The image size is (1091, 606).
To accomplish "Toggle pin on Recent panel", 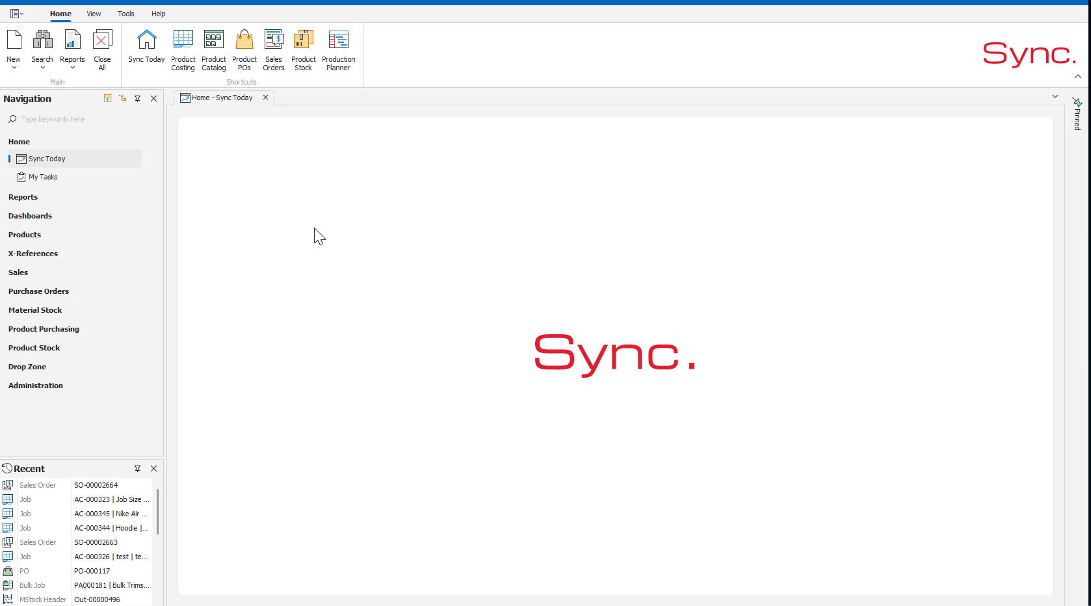I will coord(138,468).
